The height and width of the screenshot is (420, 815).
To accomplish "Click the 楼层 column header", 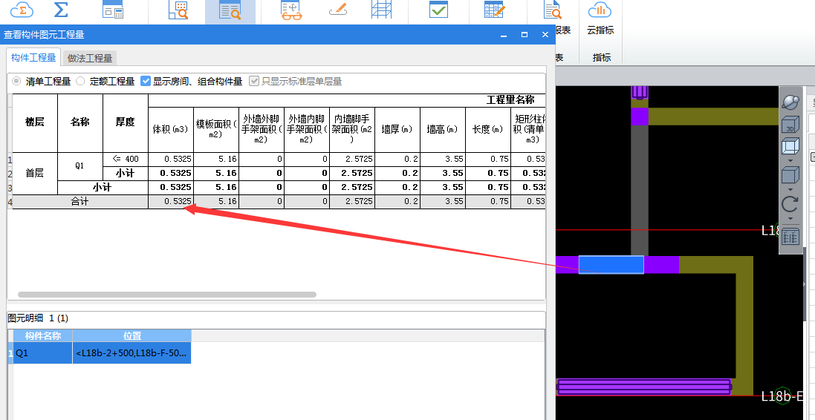I will coord(35,122).
